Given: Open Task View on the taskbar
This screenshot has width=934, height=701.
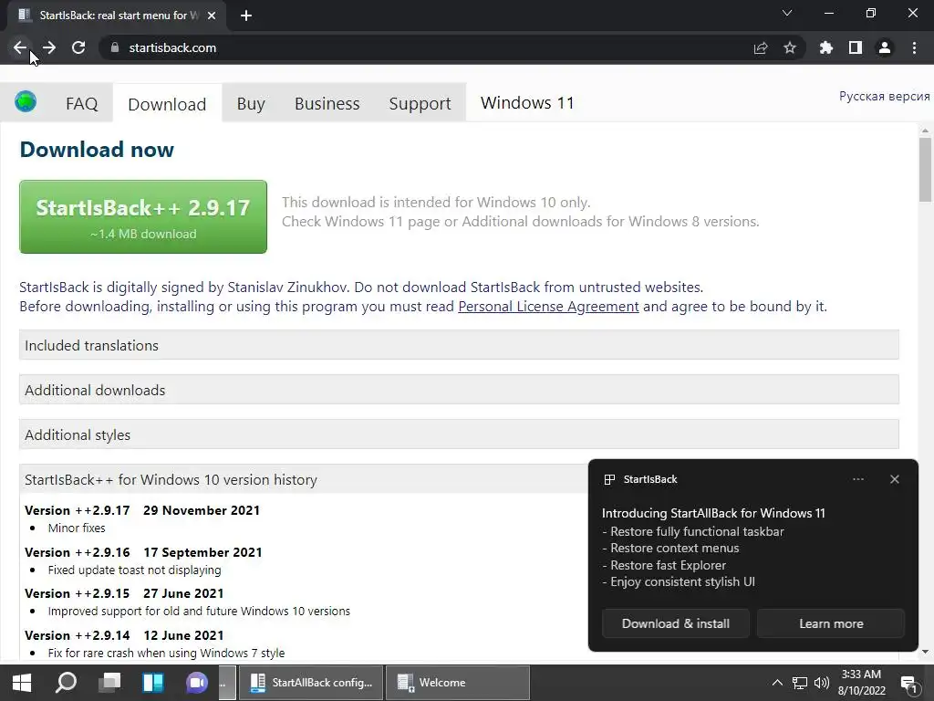Looking at the screenshot, I should click(109, 683).
